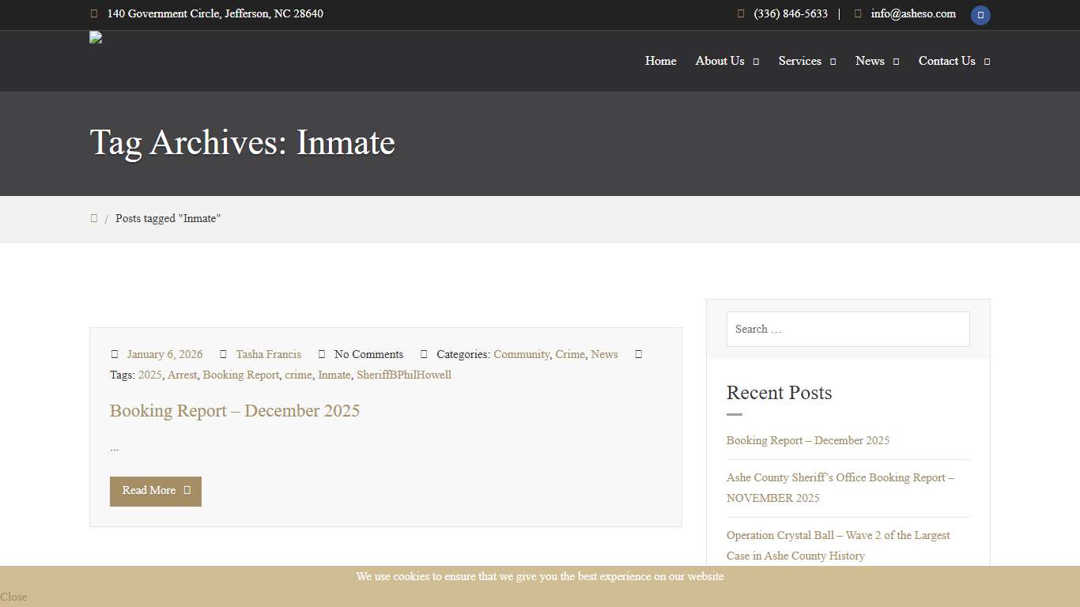Click the email icon next to info@asheso.com
Screen dimensions: 1080x607
click(x=857, y=13)
